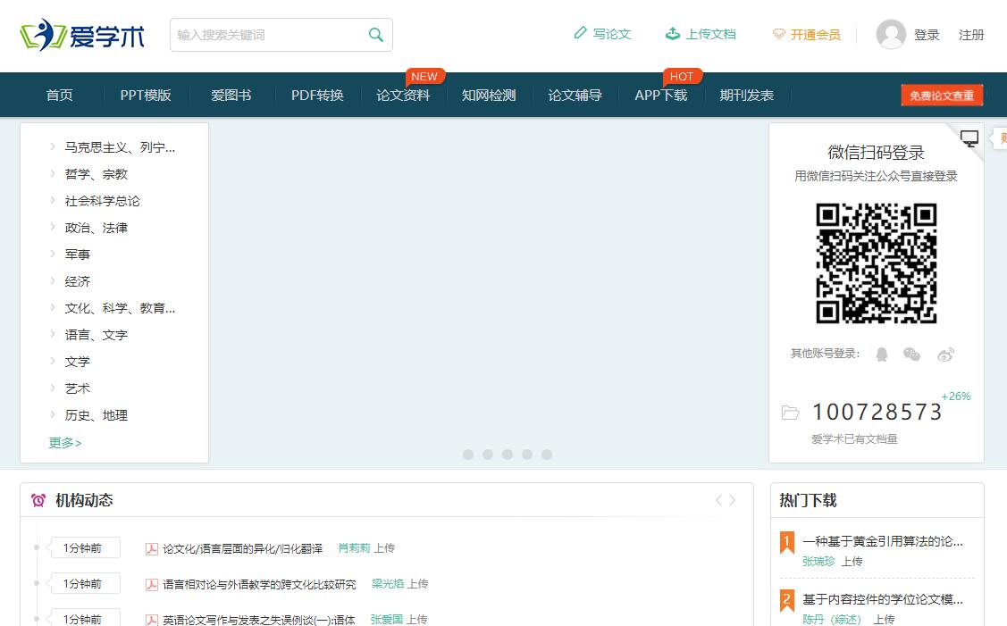1007x626 pixels.
Task: Select the third carousel dot
Action: tap(508, 455)
